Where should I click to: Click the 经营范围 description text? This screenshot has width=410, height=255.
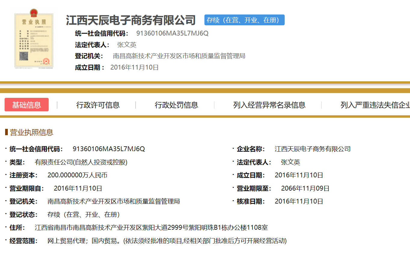[167, 241]
